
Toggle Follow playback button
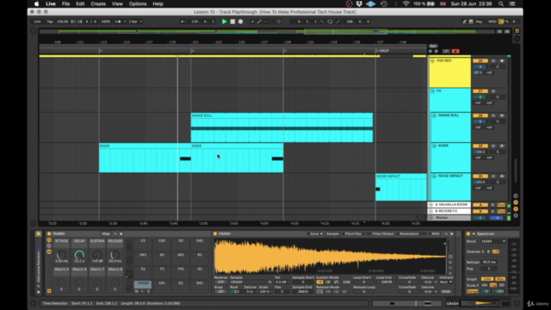183,22
